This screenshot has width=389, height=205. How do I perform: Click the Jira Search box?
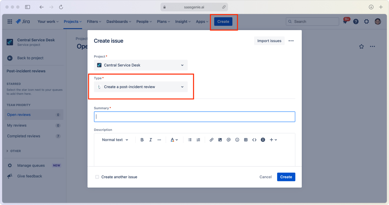[x=312, y=22]
